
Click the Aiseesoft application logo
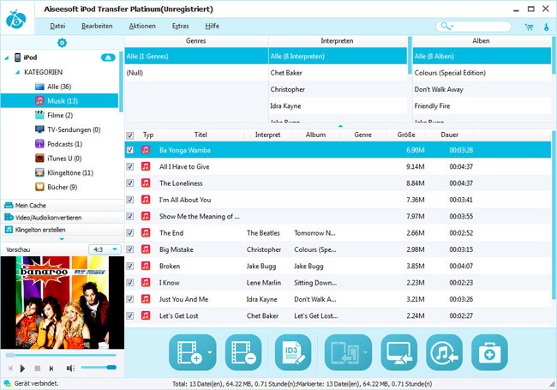click(x=16, y=19)
